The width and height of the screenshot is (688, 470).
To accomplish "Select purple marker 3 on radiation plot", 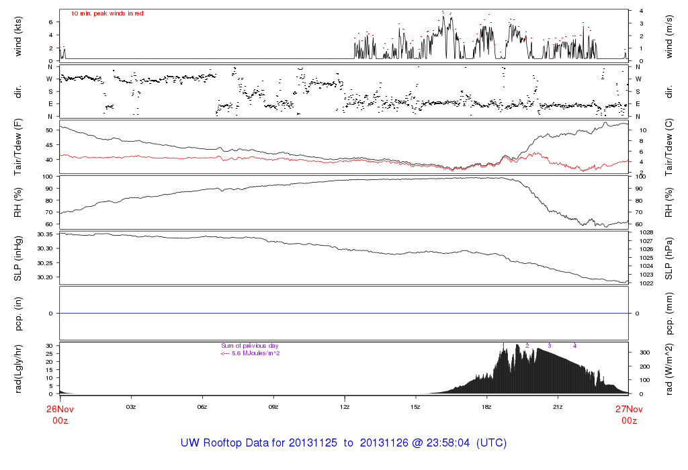I will coord(550,345).
